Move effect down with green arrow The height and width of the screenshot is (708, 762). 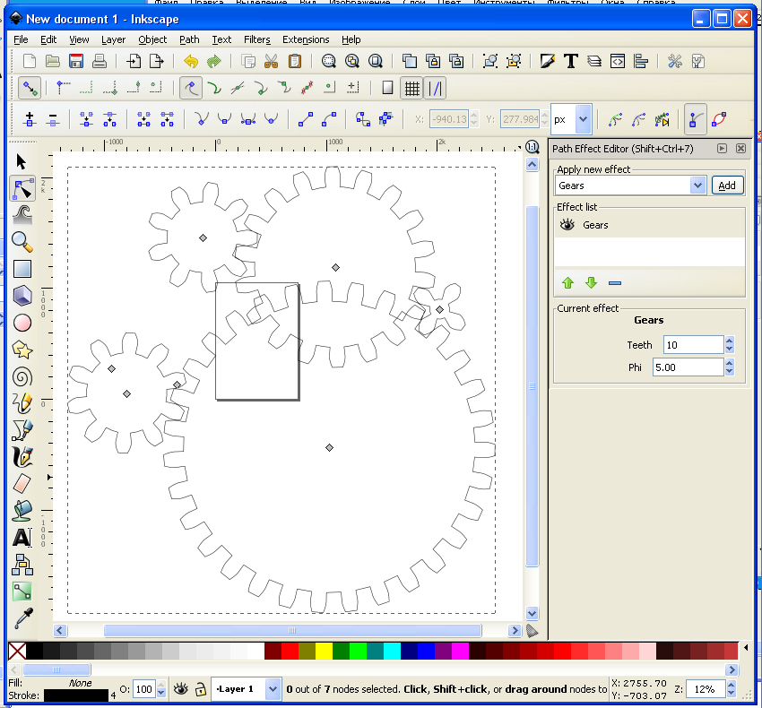[591, 283]
